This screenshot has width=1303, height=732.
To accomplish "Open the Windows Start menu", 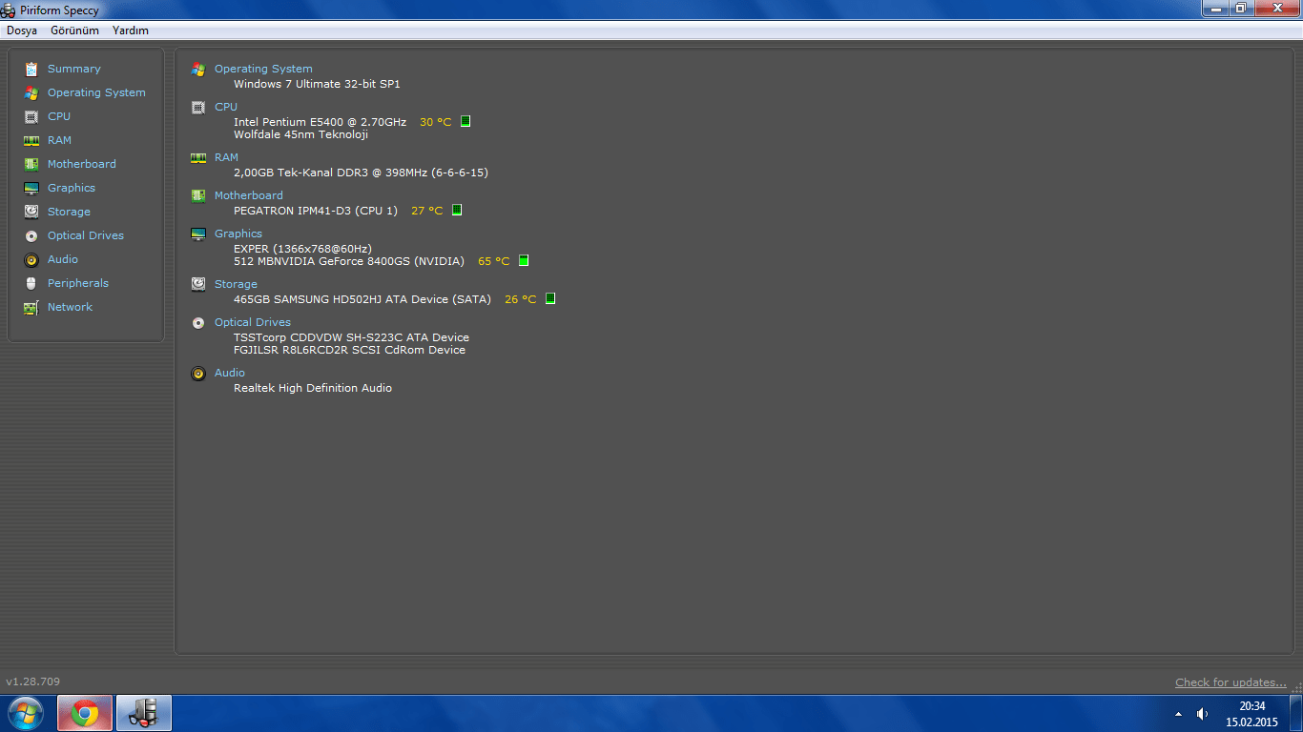I will 26,713.
